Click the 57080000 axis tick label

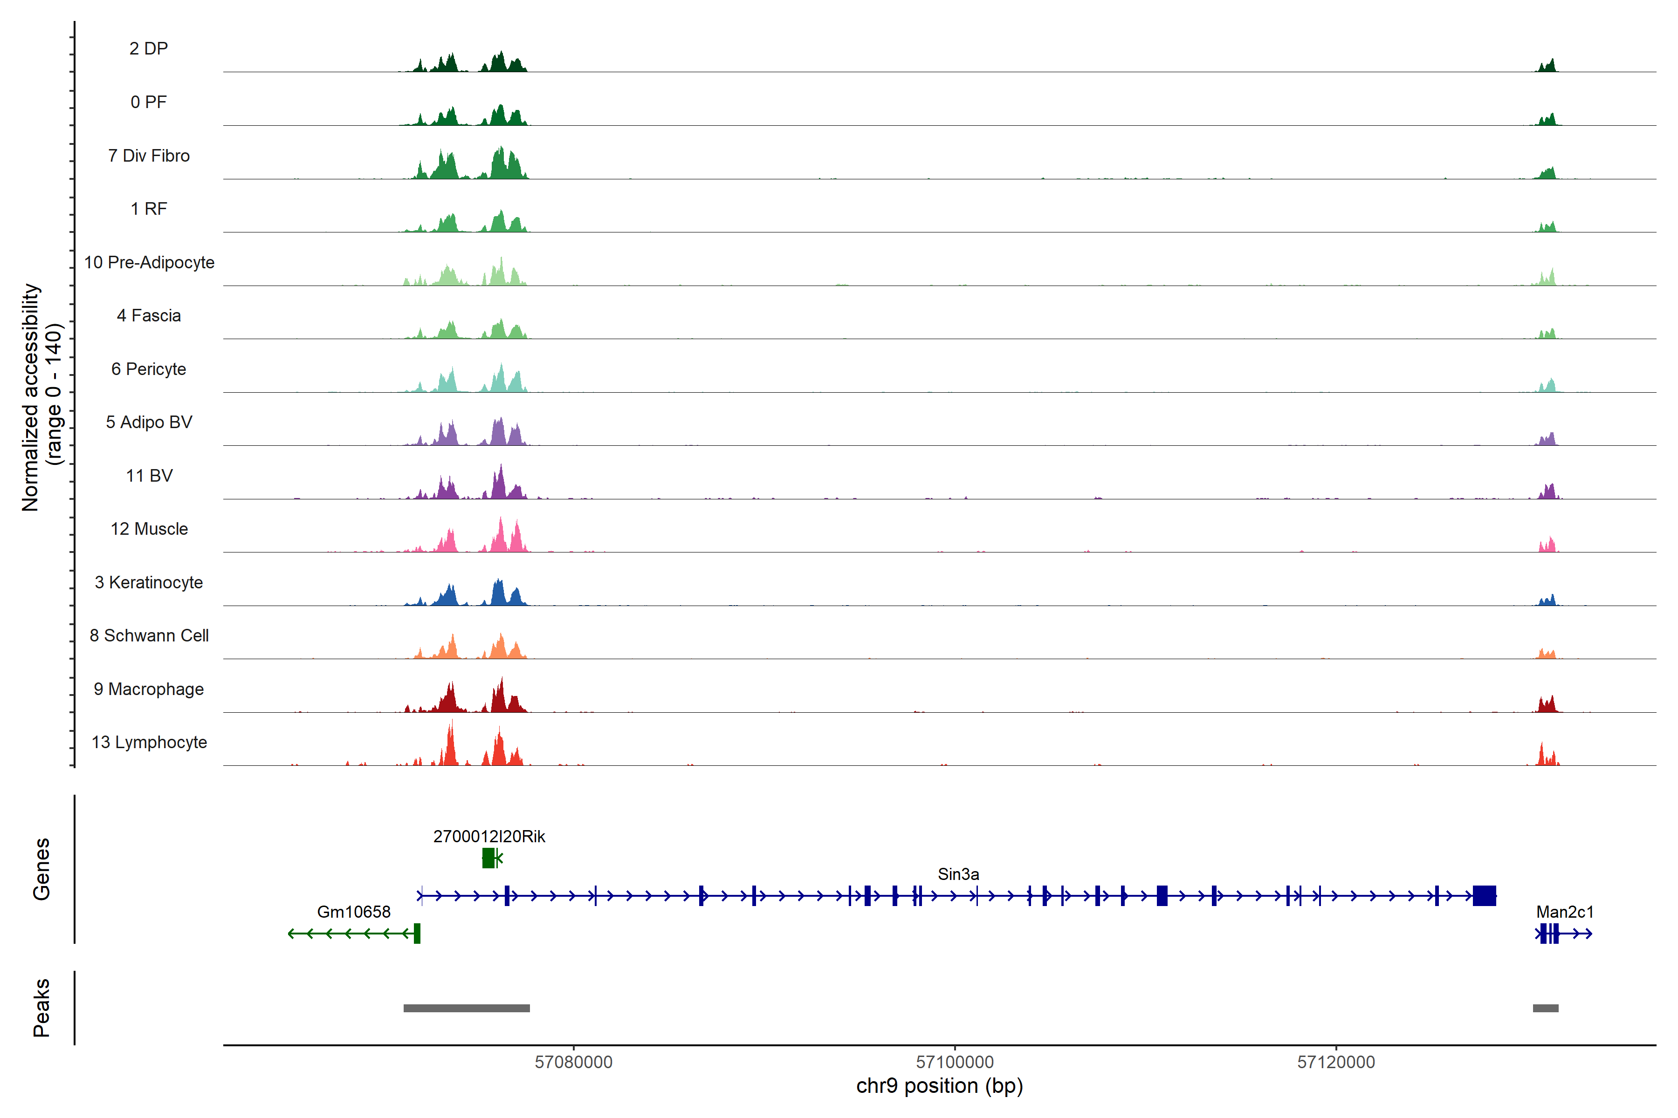574,1062
